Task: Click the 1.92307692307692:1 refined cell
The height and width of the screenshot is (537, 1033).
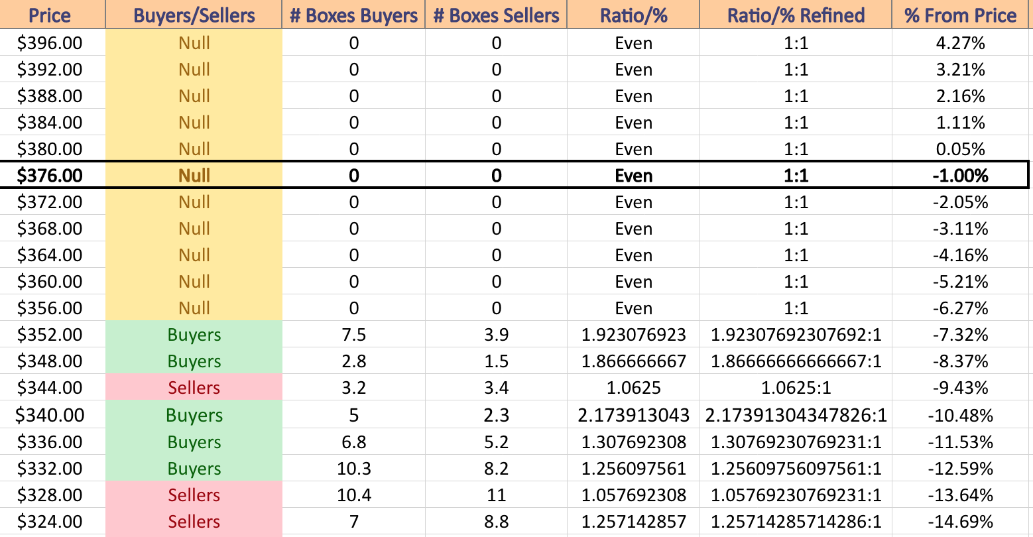Action: pos(796,335)
